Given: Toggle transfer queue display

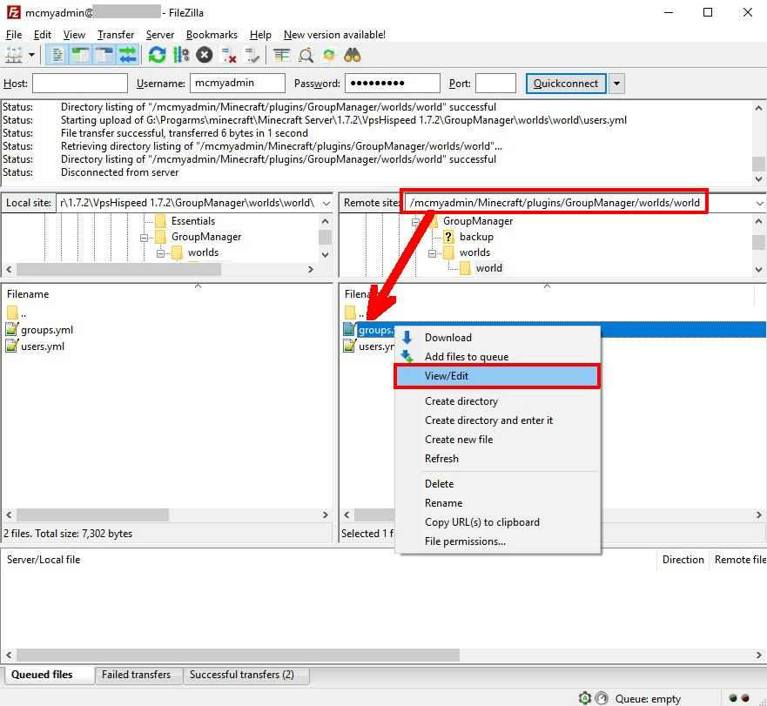Looking at the screenshot, I should pyautogui.click(x=128, y=56).
